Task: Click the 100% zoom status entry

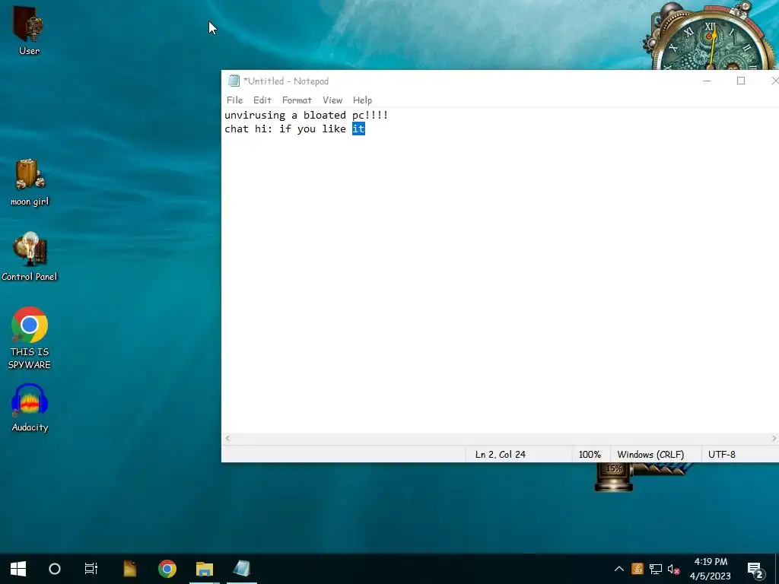Action: (x=590, y=455)
